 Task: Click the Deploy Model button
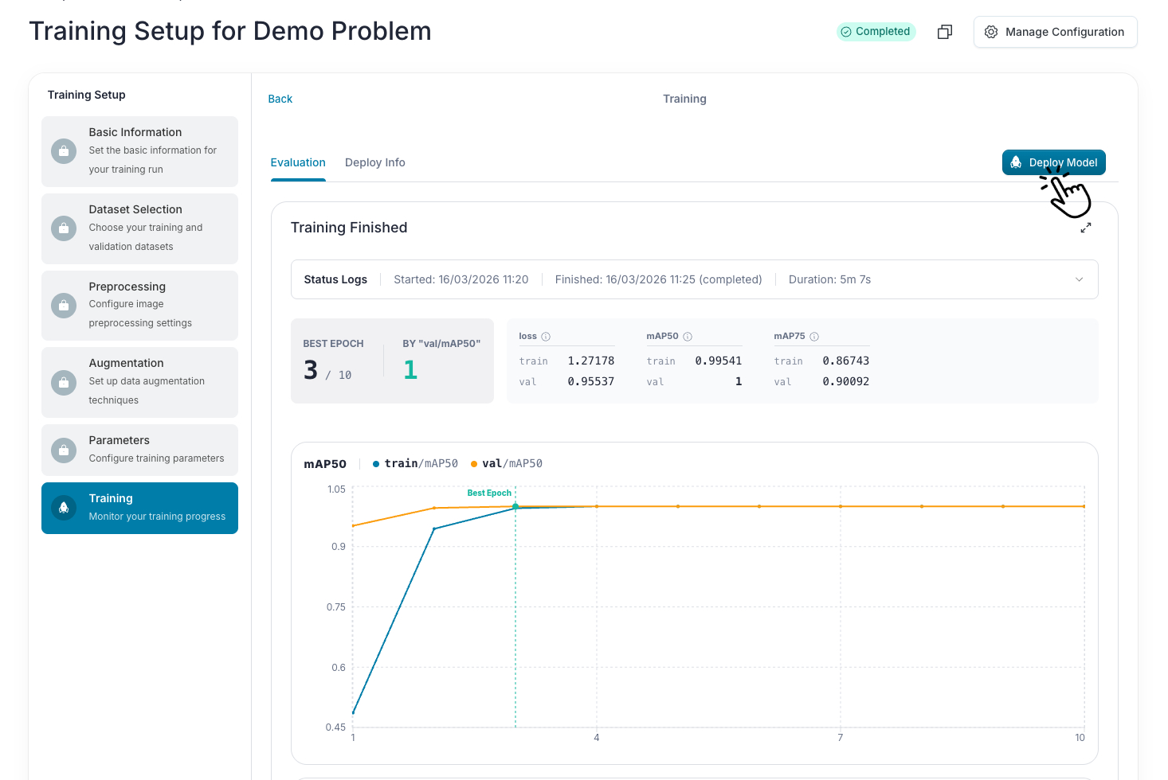(1053, 162)
